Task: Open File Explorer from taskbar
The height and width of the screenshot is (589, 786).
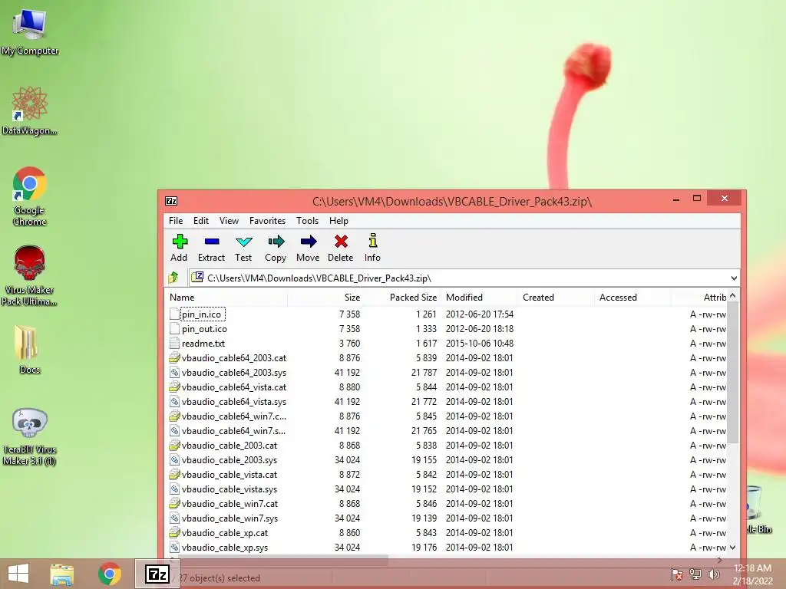Action: click(61, 574)
